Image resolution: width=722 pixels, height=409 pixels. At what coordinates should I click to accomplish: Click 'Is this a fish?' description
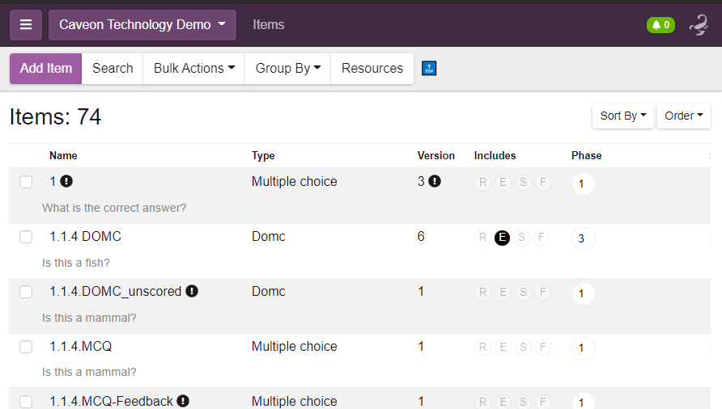[x=76, y=263]
